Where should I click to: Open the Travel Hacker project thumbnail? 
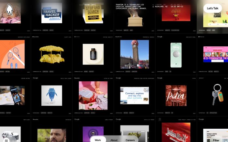(51, 13)
